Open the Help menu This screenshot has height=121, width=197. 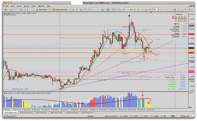click(48, 6)
